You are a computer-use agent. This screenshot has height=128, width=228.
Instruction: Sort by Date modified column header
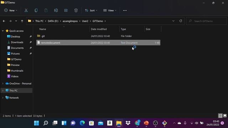pyautogui.click(x=104, y=29)
